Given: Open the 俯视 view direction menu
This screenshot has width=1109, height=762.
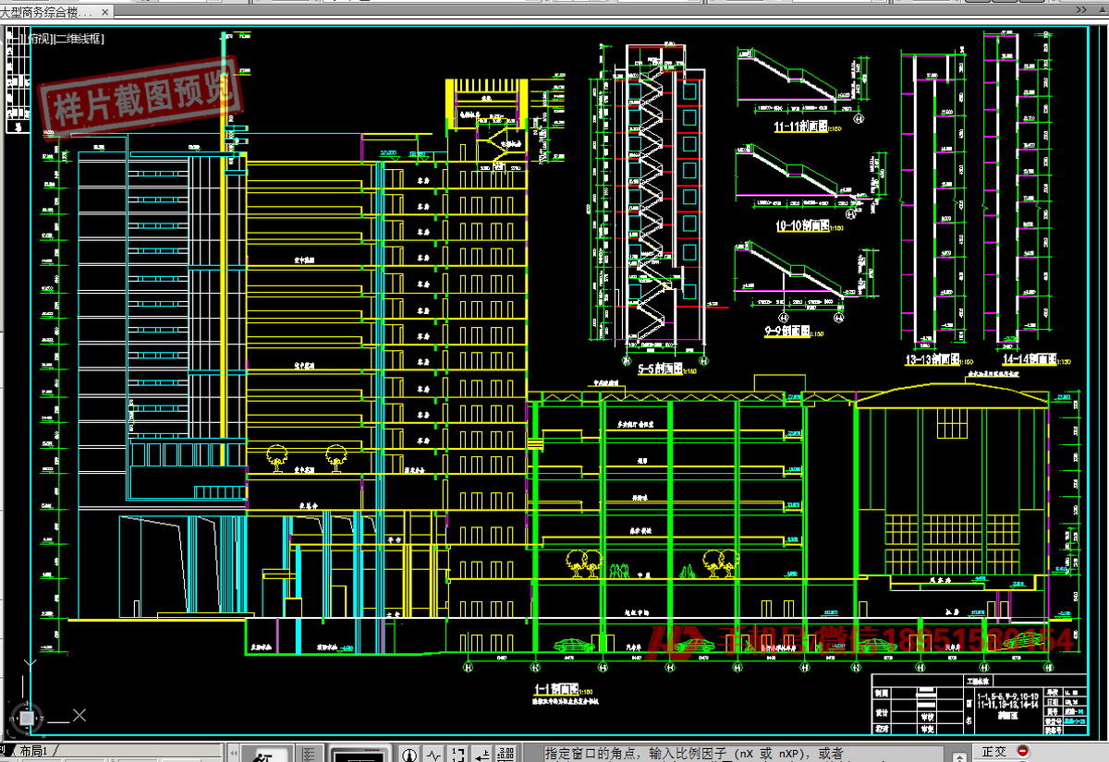Looking at the screenshot, I should tap(39, 39).
